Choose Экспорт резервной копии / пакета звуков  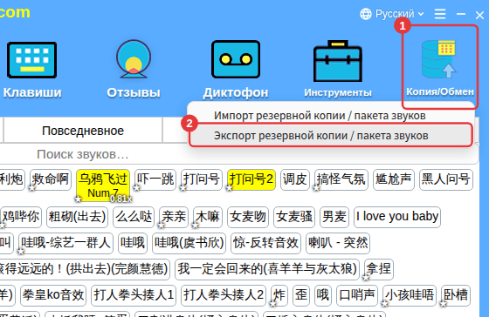point(331,136)
